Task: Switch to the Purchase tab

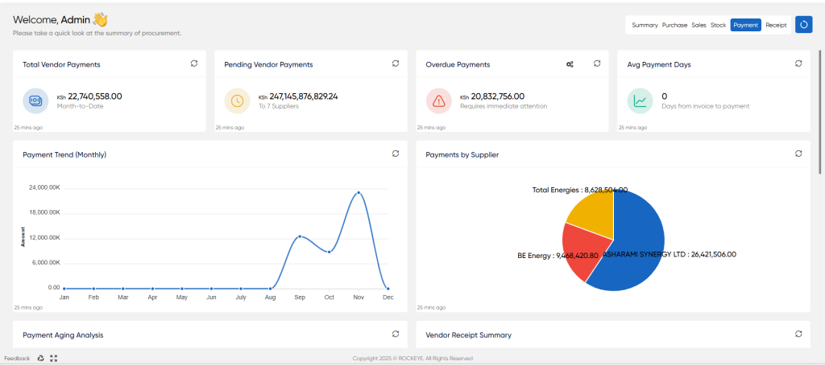Action: click(674, 25)
